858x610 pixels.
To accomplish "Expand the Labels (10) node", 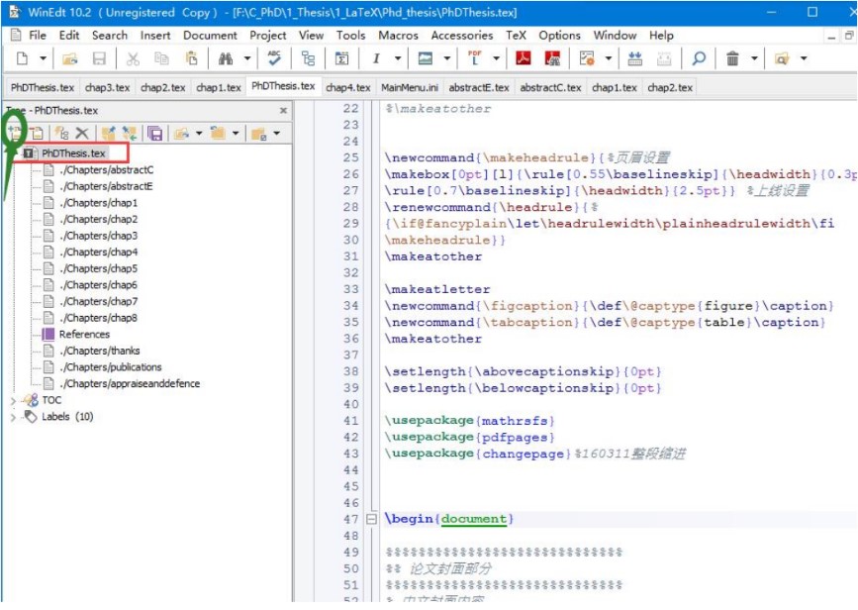I will click(13, 417).
